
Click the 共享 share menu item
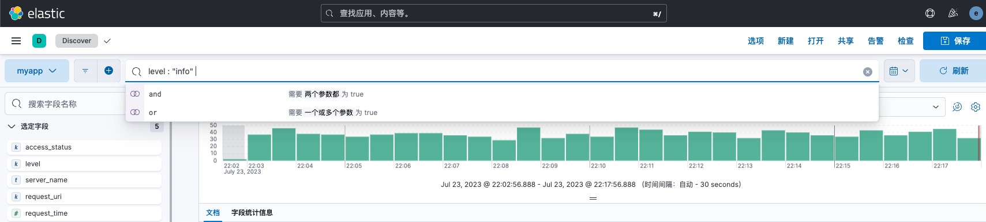point(846,41)
